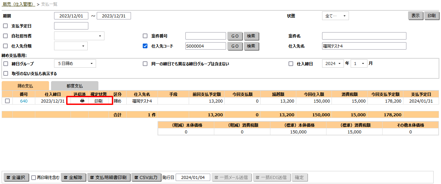The height and width of the screenshot is (184, 441).
Task: Select the checkbox for row 640
Action: coord(7,101)
